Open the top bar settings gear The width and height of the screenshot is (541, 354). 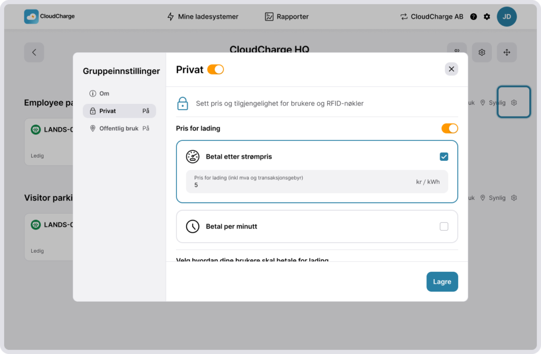tap(487, 17)
